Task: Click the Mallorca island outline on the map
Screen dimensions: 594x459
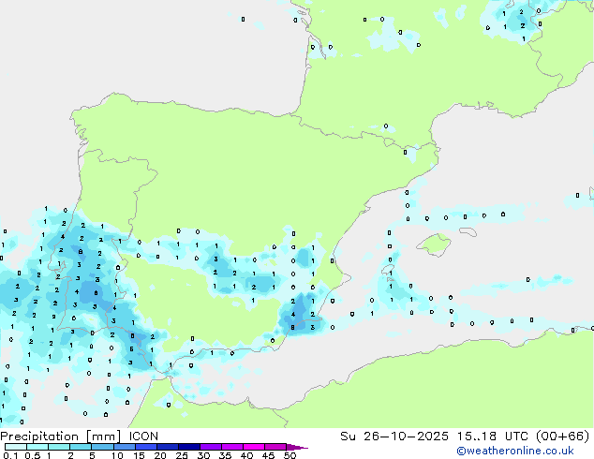Action: [434, 244]
